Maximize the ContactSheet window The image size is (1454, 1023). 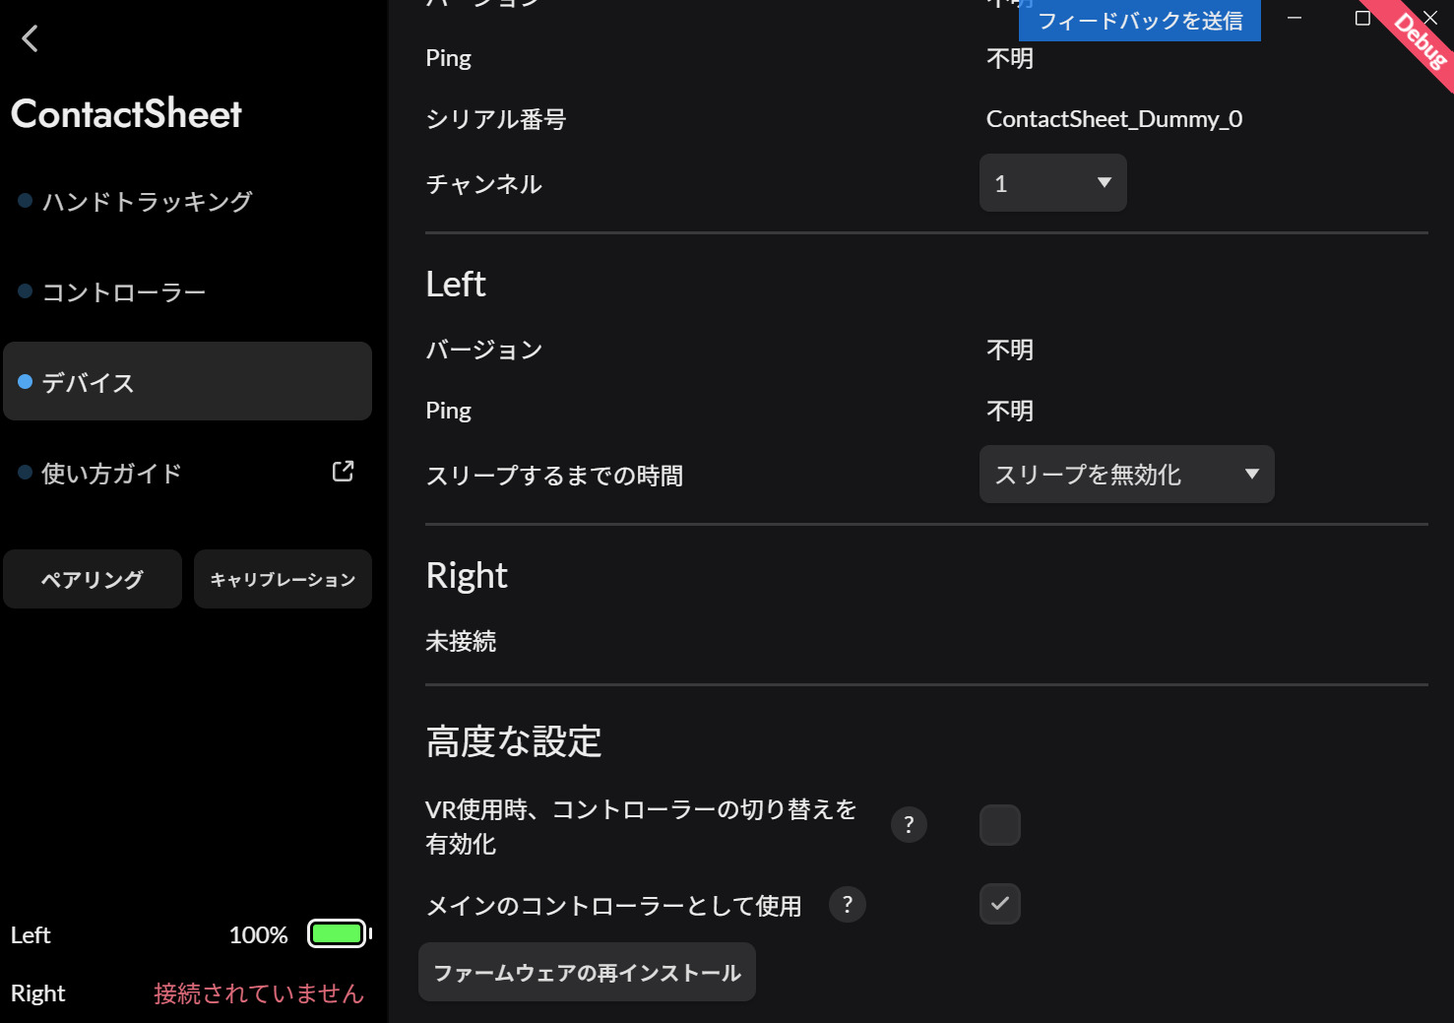click(1362, 18)
